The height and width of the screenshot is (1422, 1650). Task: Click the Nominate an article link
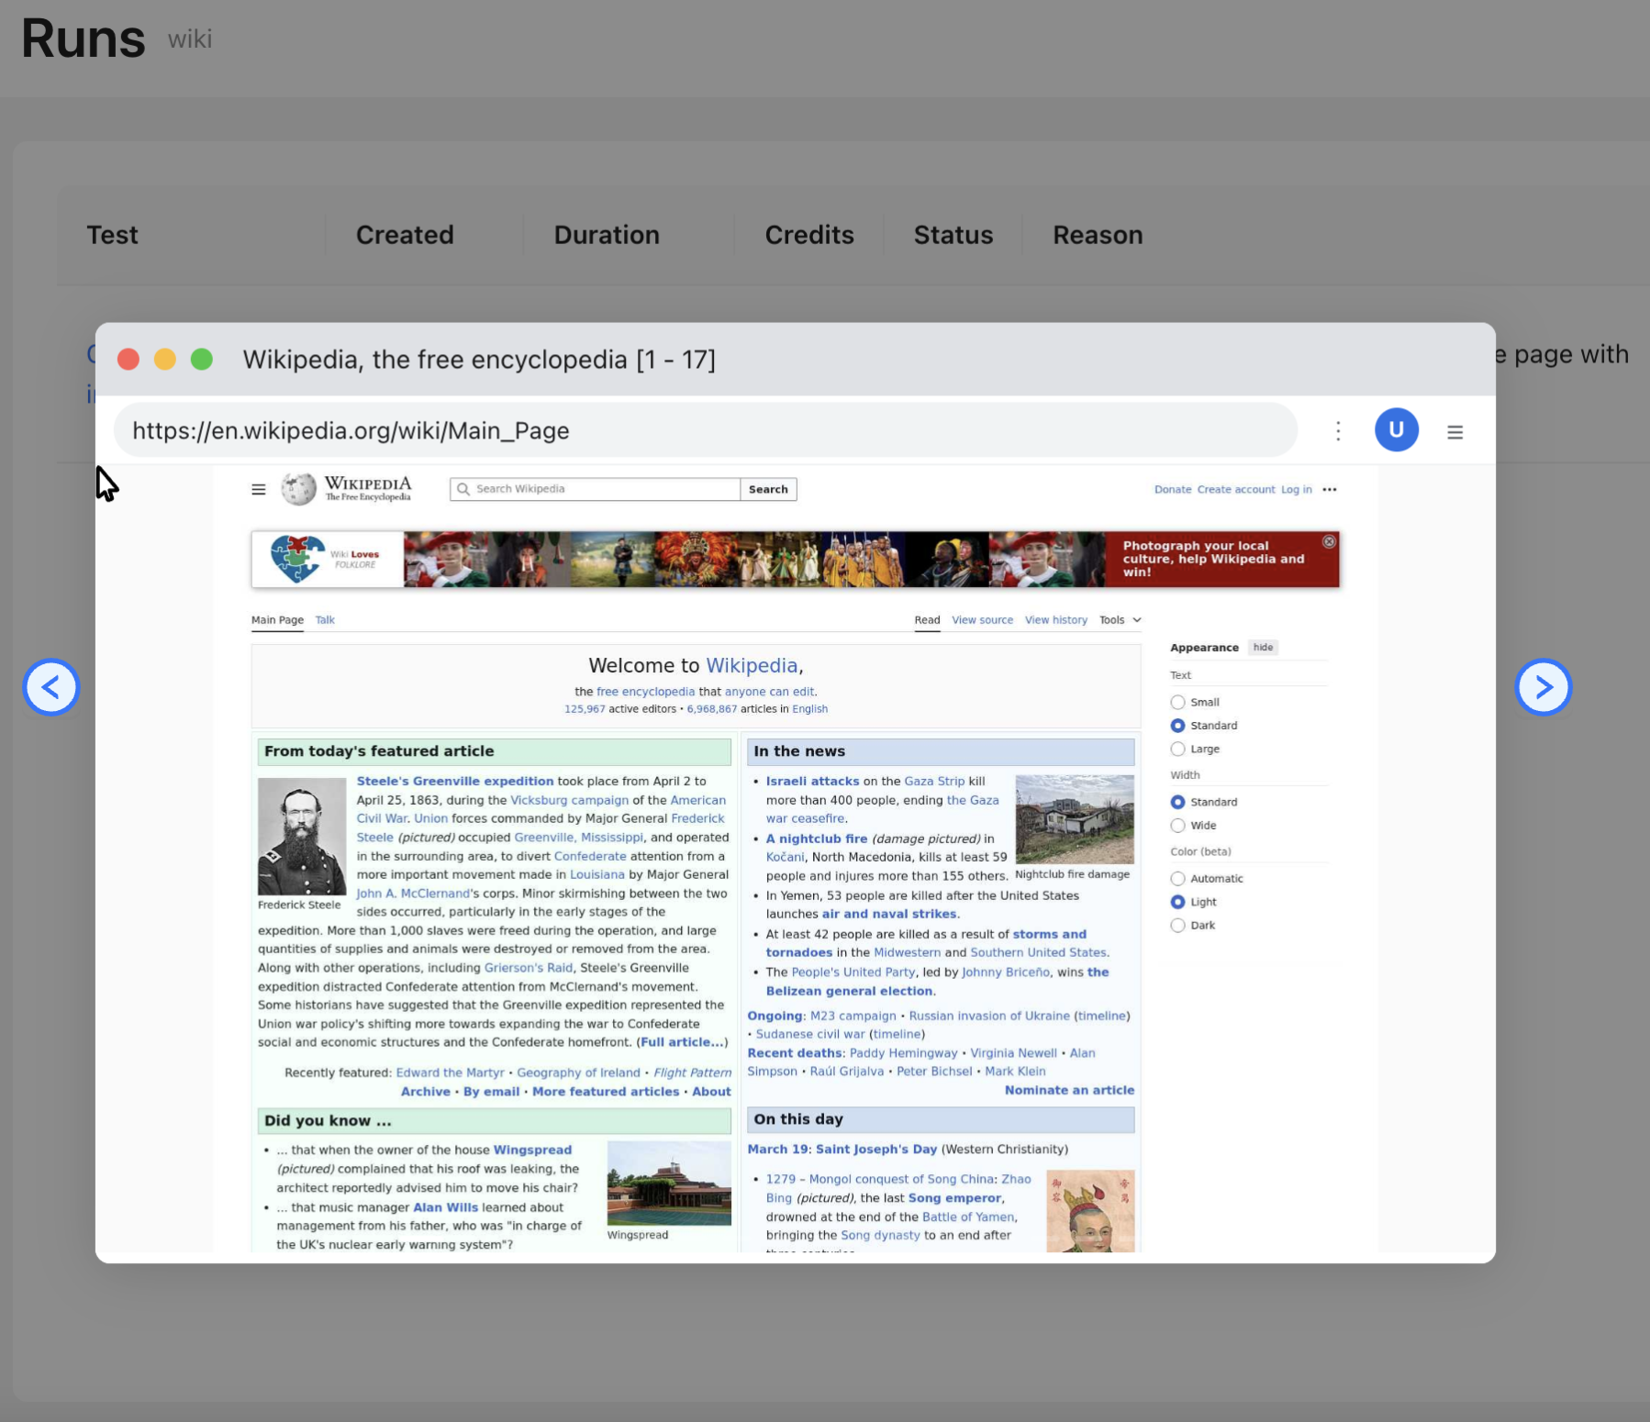coord(1069,1091)
